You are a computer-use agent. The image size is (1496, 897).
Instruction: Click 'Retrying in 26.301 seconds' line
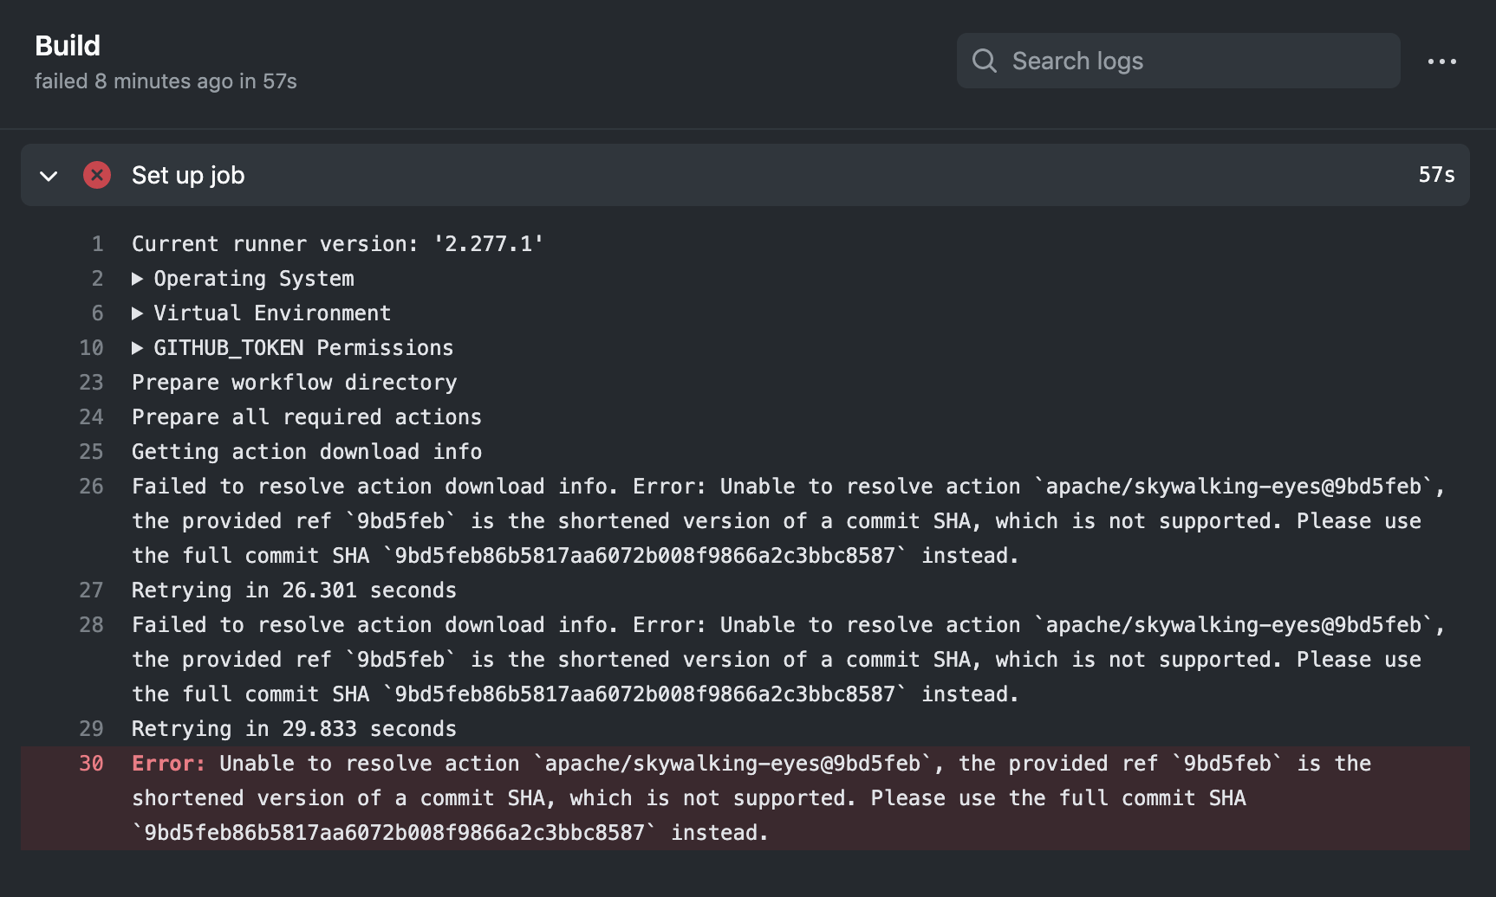pyautogui.click(x=294, y=590)
